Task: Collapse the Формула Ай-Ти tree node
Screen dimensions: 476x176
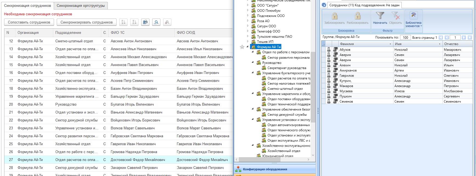Action: [x=248, y=47]
